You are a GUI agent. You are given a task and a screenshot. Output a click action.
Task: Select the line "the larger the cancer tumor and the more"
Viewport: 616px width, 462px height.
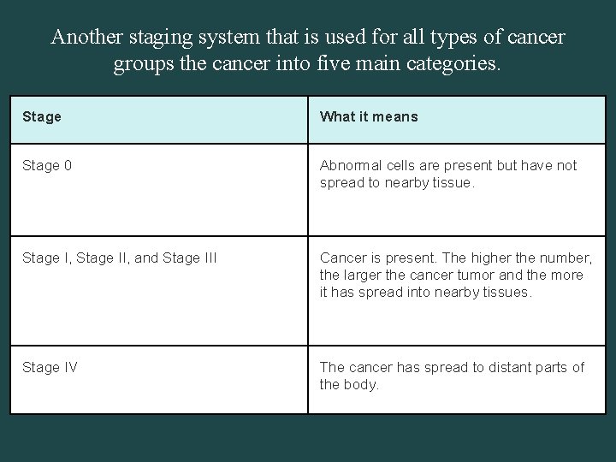click(x=451, y=275)
